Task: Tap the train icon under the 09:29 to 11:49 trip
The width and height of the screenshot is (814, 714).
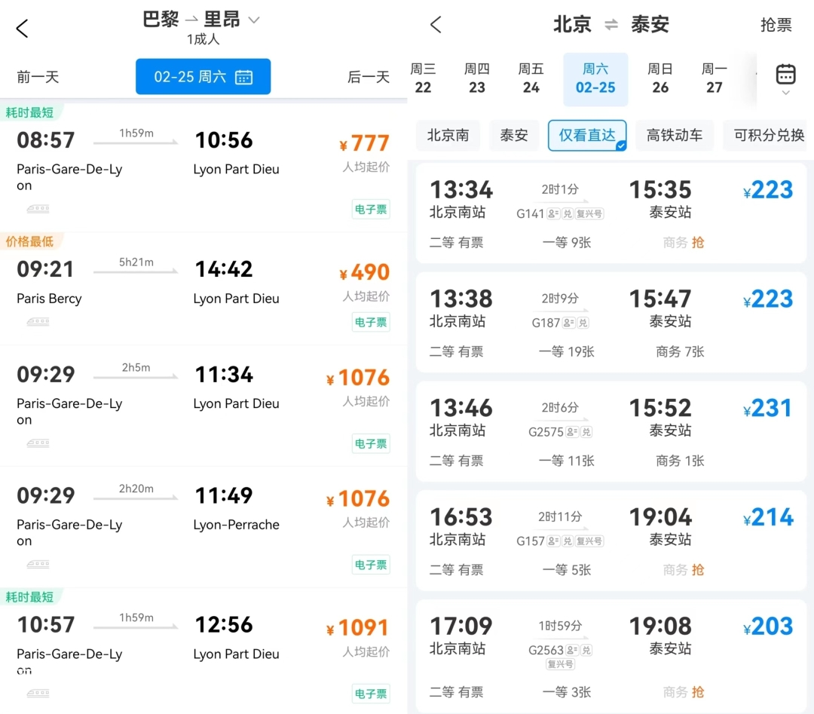Action: point(38,564)
